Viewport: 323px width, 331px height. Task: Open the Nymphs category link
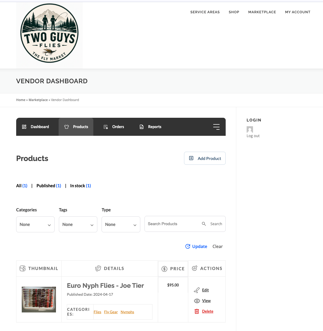(x=127, y=312)
